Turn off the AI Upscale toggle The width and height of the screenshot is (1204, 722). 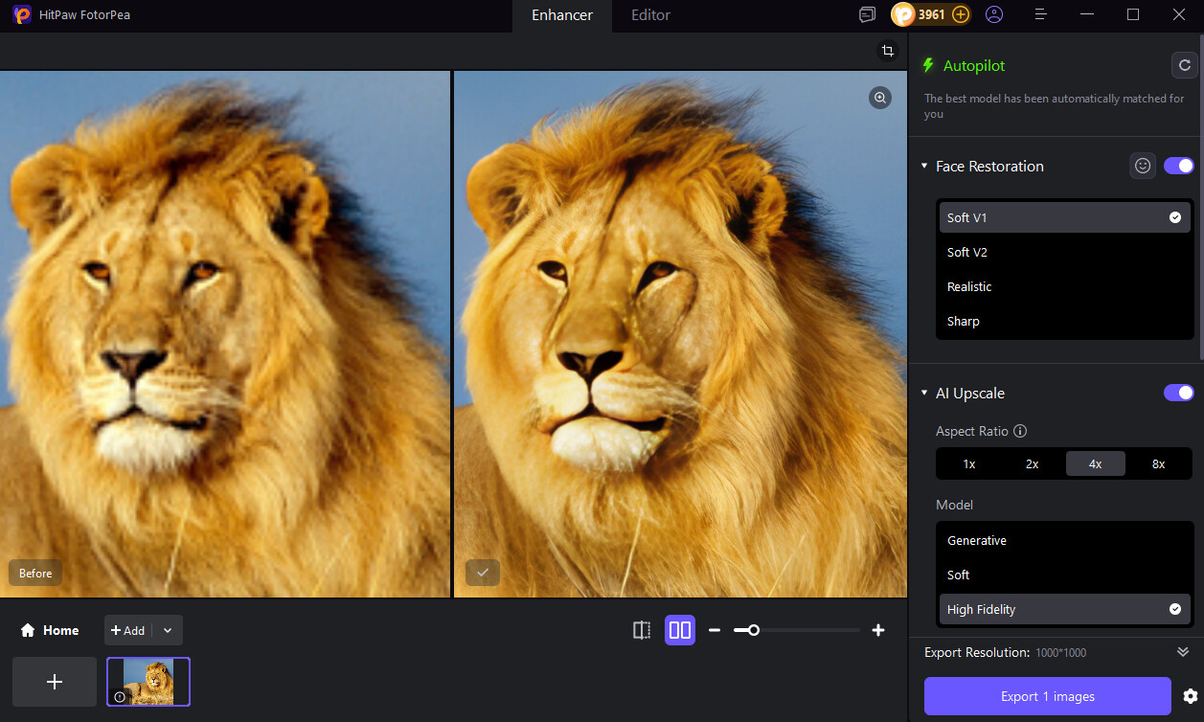(x=1178, y=393)
